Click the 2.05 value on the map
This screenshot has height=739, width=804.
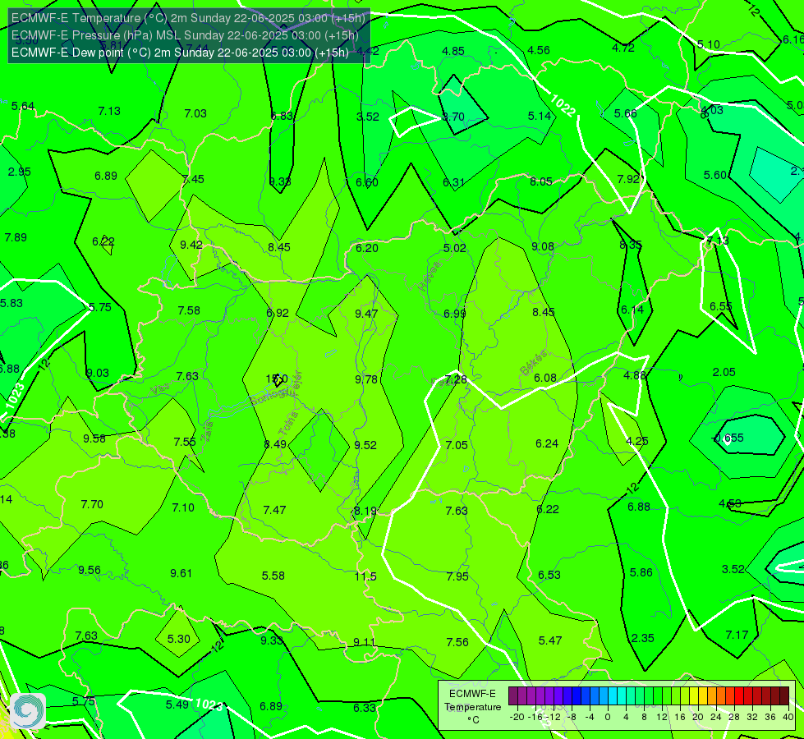pos(724,372)
